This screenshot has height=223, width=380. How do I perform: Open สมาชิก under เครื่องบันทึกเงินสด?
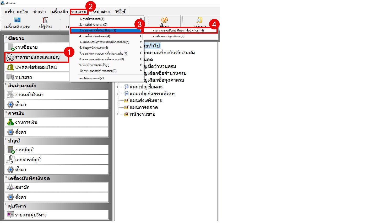22,187
